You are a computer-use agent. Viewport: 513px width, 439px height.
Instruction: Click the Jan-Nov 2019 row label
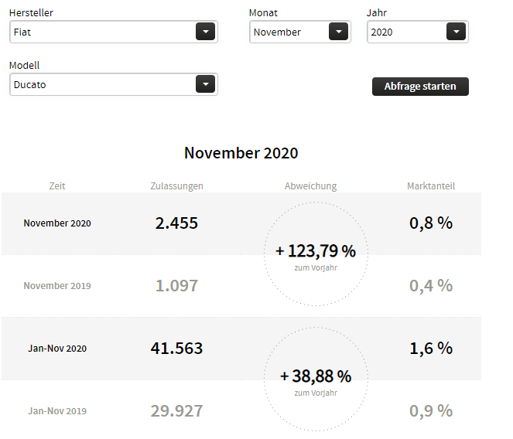coord(57,411)
